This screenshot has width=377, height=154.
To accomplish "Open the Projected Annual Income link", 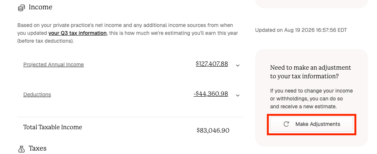I will [x=53, y=64].
